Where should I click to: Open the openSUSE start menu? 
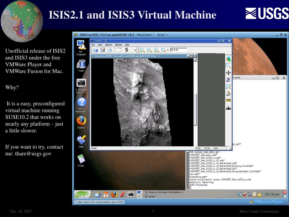tap(82, 194)
